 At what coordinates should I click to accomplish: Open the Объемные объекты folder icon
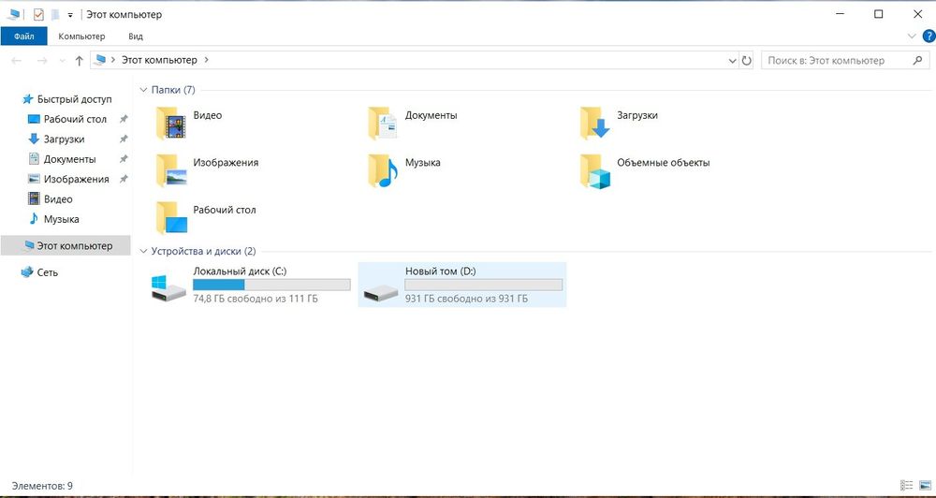coord(595,170)
